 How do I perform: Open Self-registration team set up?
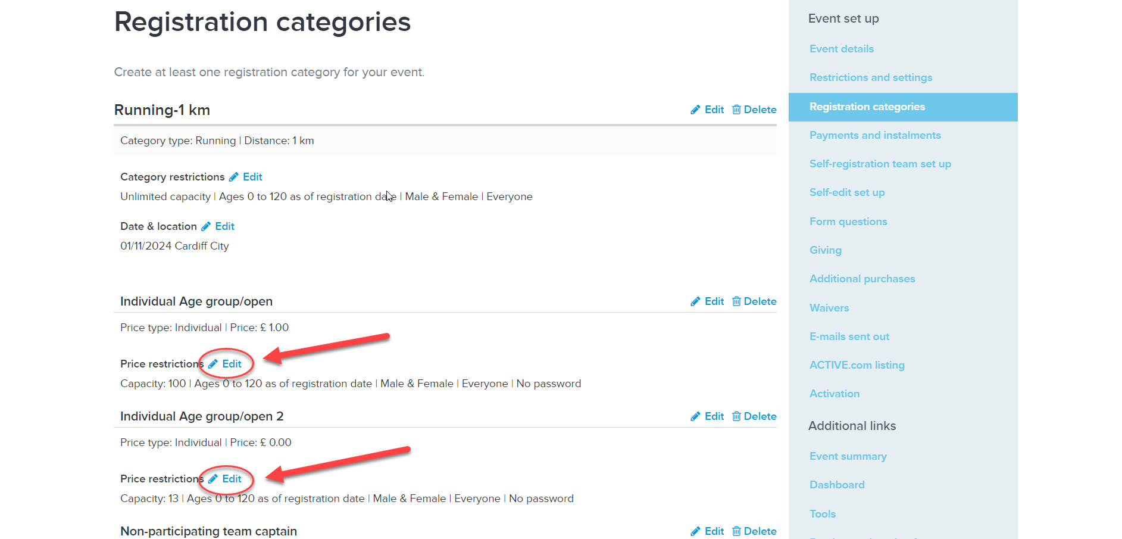880,164
